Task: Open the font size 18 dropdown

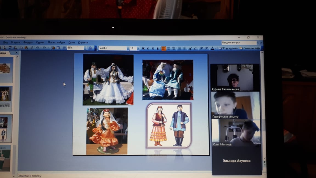Action: [x=138, y=48]
